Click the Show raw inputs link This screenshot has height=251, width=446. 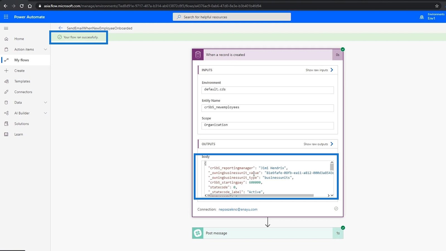(x=317, y=70)
